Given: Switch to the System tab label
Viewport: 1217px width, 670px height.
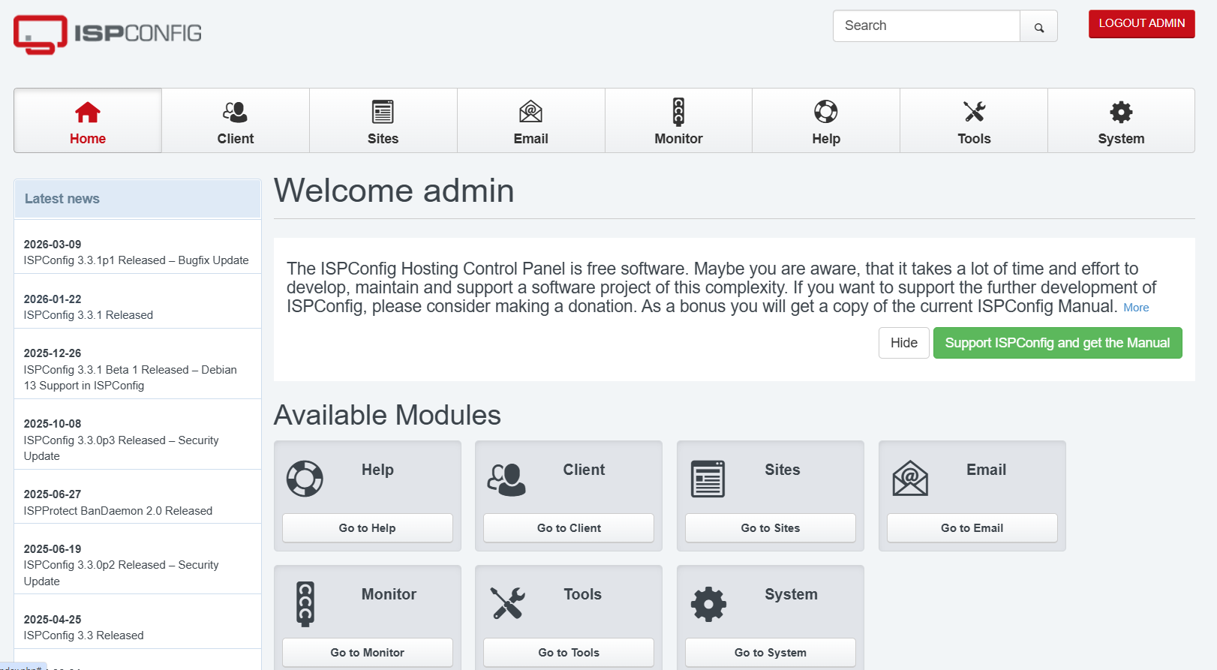Looking at the screenshot, I should (x=1121, y=139).
